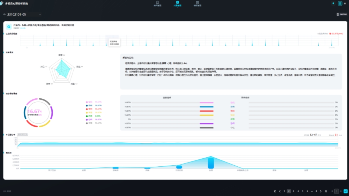Click the pink facial emotion bar

pos(207,103)
